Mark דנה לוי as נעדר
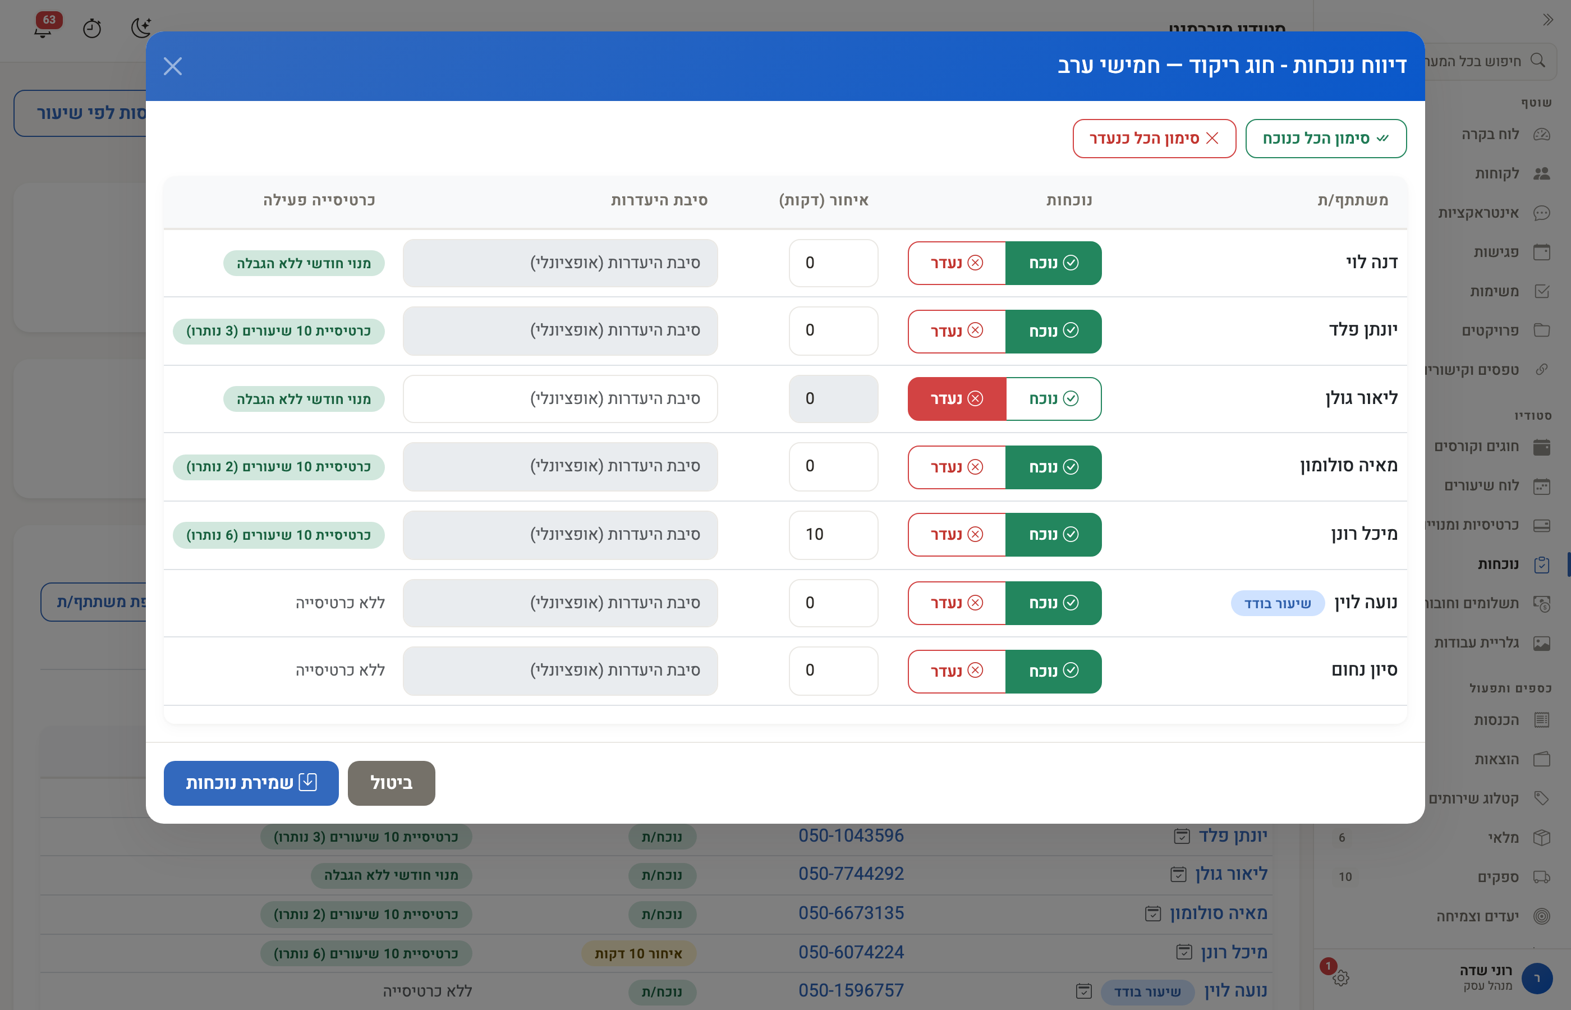Screen dimensions: 1571x1010 (957, 263)
